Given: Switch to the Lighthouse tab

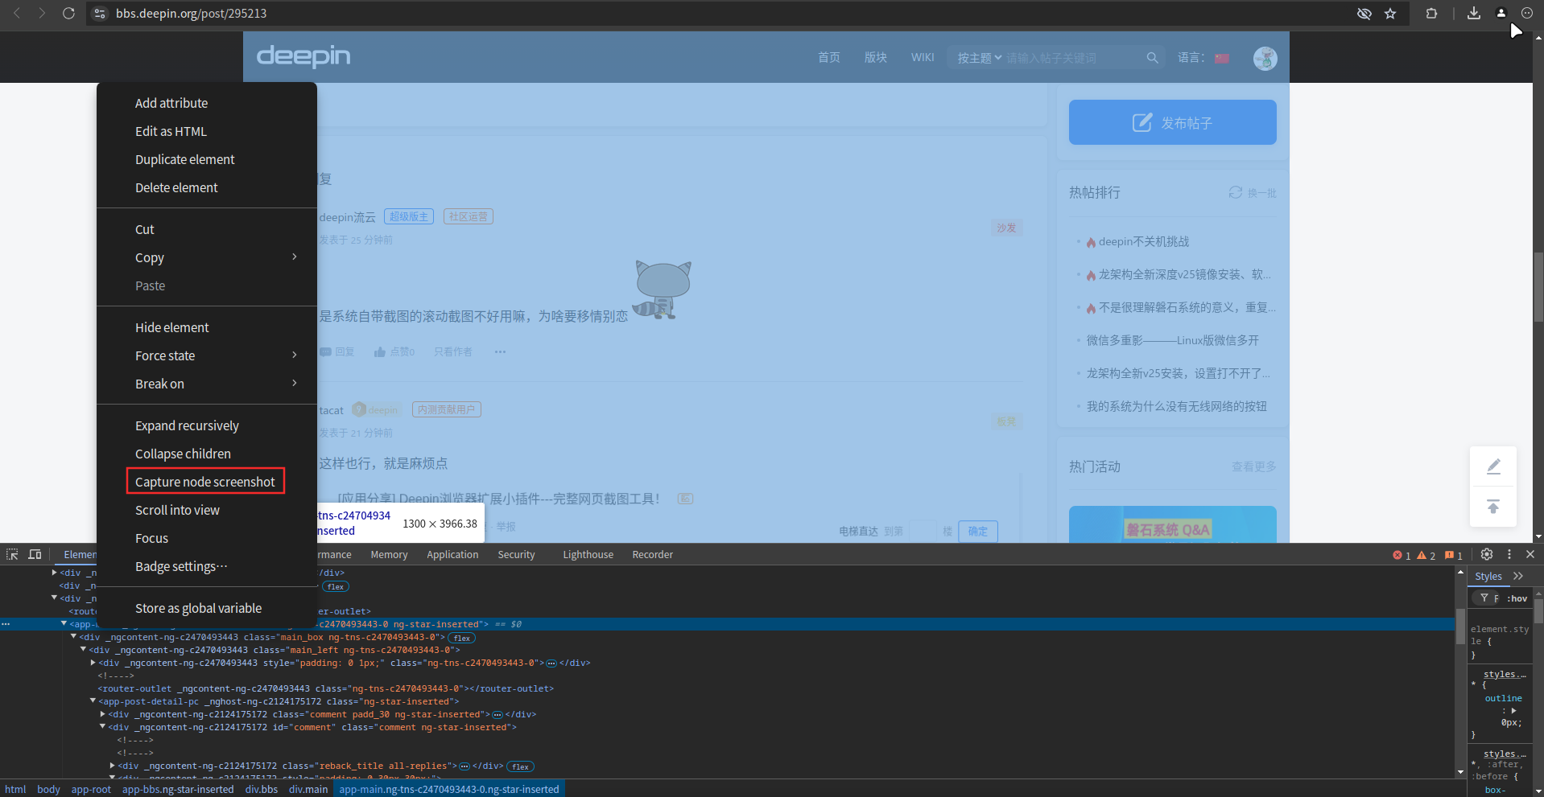Looking at the screenshot, I should 588,554.
